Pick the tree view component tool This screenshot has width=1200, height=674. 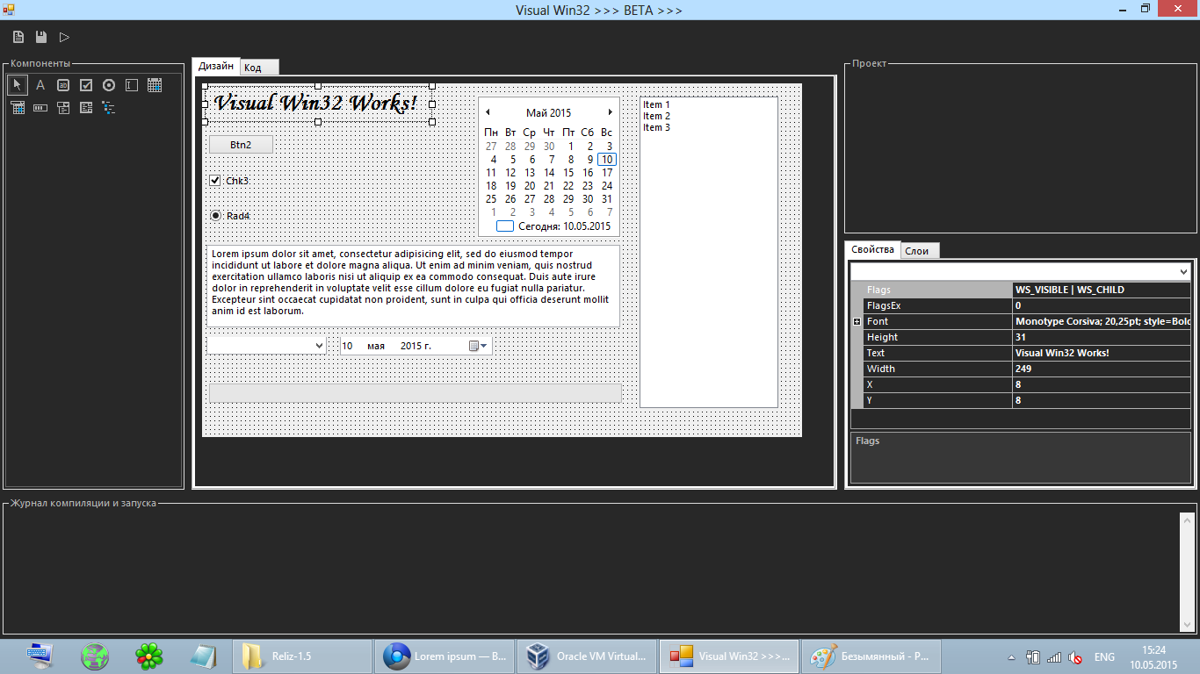[x=109, y=108]
